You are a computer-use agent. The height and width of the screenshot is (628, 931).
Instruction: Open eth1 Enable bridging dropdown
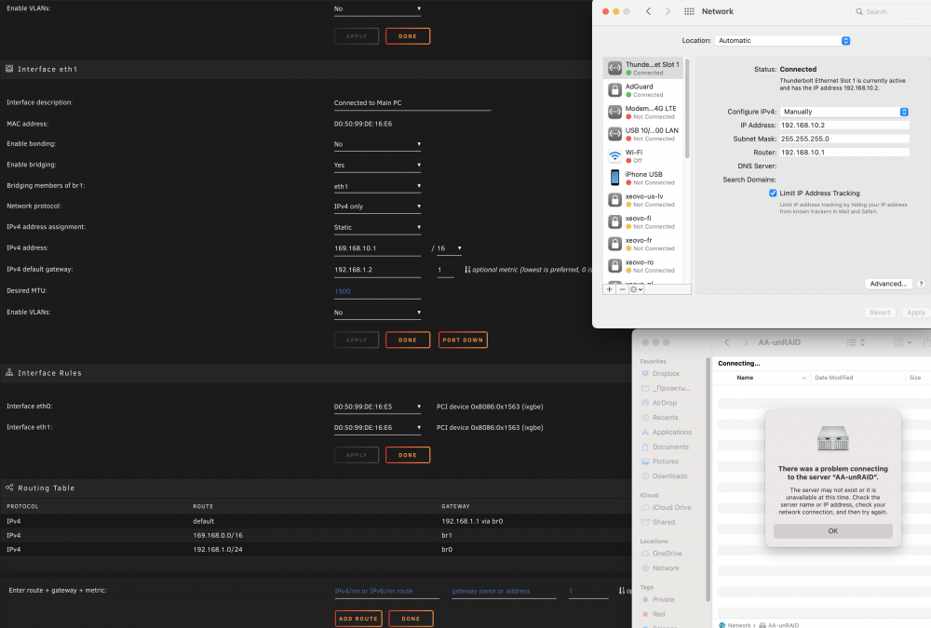pyautogui.click(x=377, y=165)
